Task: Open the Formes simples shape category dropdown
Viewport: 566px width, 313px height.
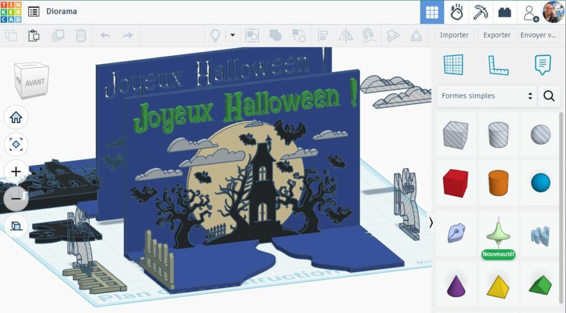Action: (486, 96)
